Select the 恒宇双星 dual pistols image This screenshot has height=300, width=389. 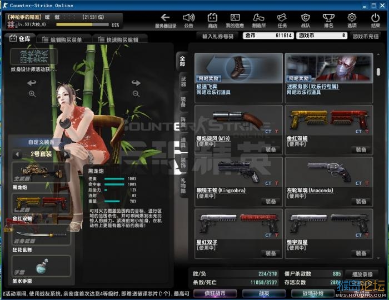(x=329, y=224)
